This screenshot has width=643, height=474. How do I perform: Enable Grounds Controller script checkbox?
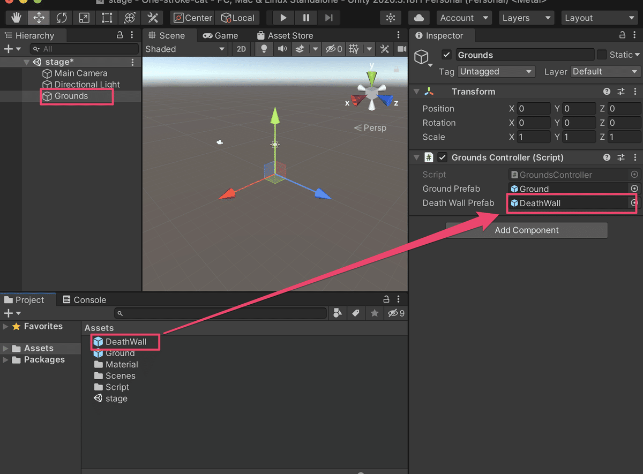pyautogui.click(x=443, y=157)
